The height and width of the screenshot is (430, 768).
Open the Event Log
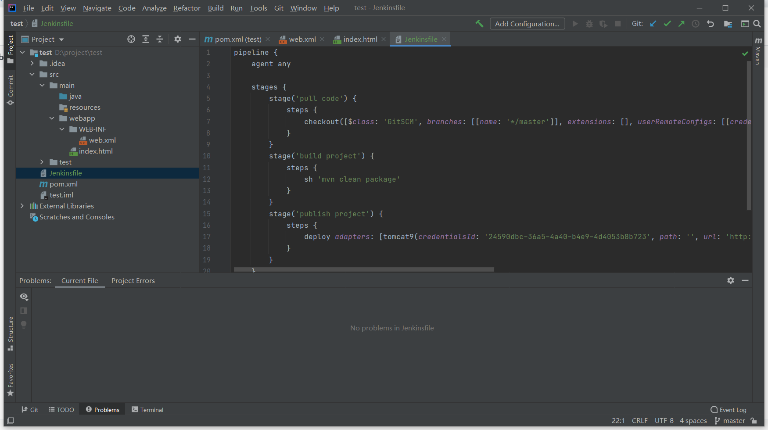[x=729, y=409]
